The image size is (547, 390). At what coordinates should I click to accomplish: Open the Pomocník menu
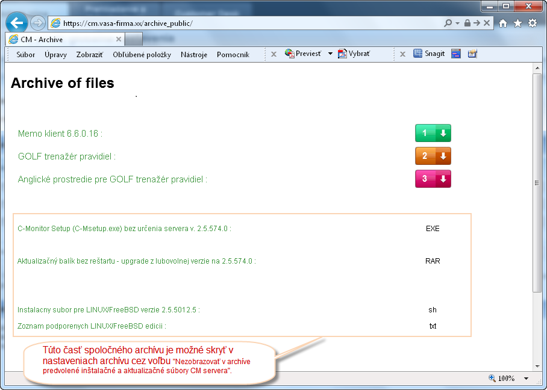[233, 55]
